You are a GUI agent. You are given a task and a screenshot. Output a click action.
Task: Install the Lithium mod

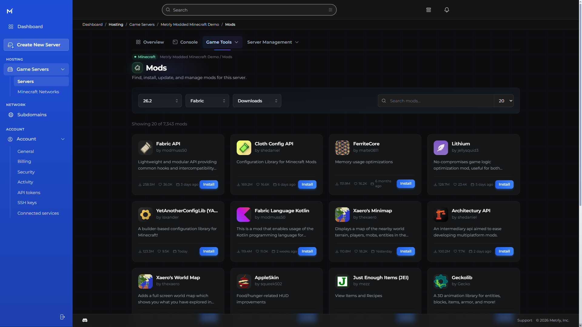coord(504,184)
